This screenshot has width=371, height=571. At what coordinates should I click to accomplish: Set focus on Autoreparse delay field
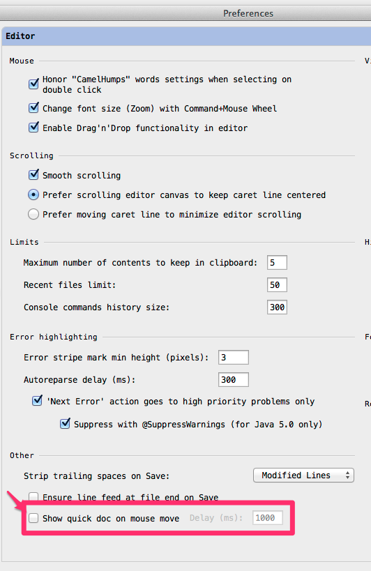[234, 379]
